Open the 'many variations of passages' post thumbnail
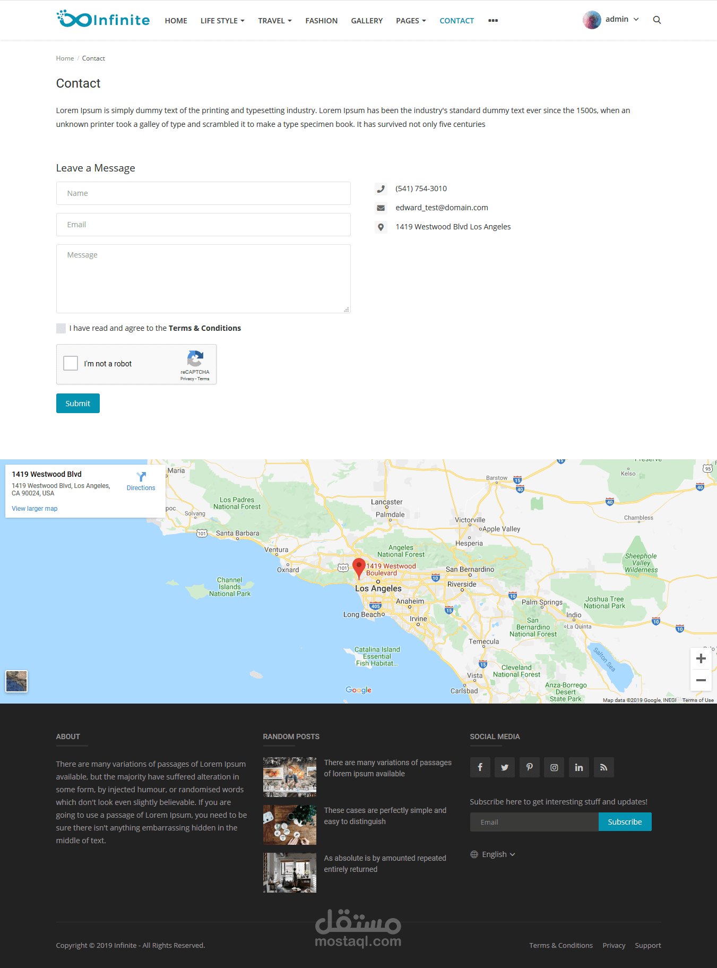The width and height of the screenshot is (717, 968). pyautogui.click(x=290, y=777)
